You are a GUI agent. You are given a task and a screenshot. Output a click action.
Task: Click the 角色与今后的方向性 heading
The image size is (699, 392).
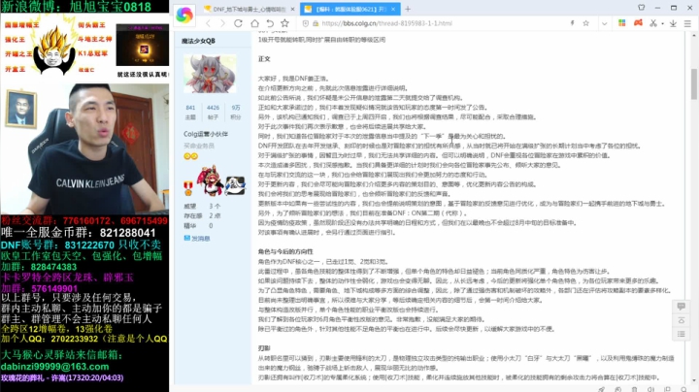pos(285,251)
